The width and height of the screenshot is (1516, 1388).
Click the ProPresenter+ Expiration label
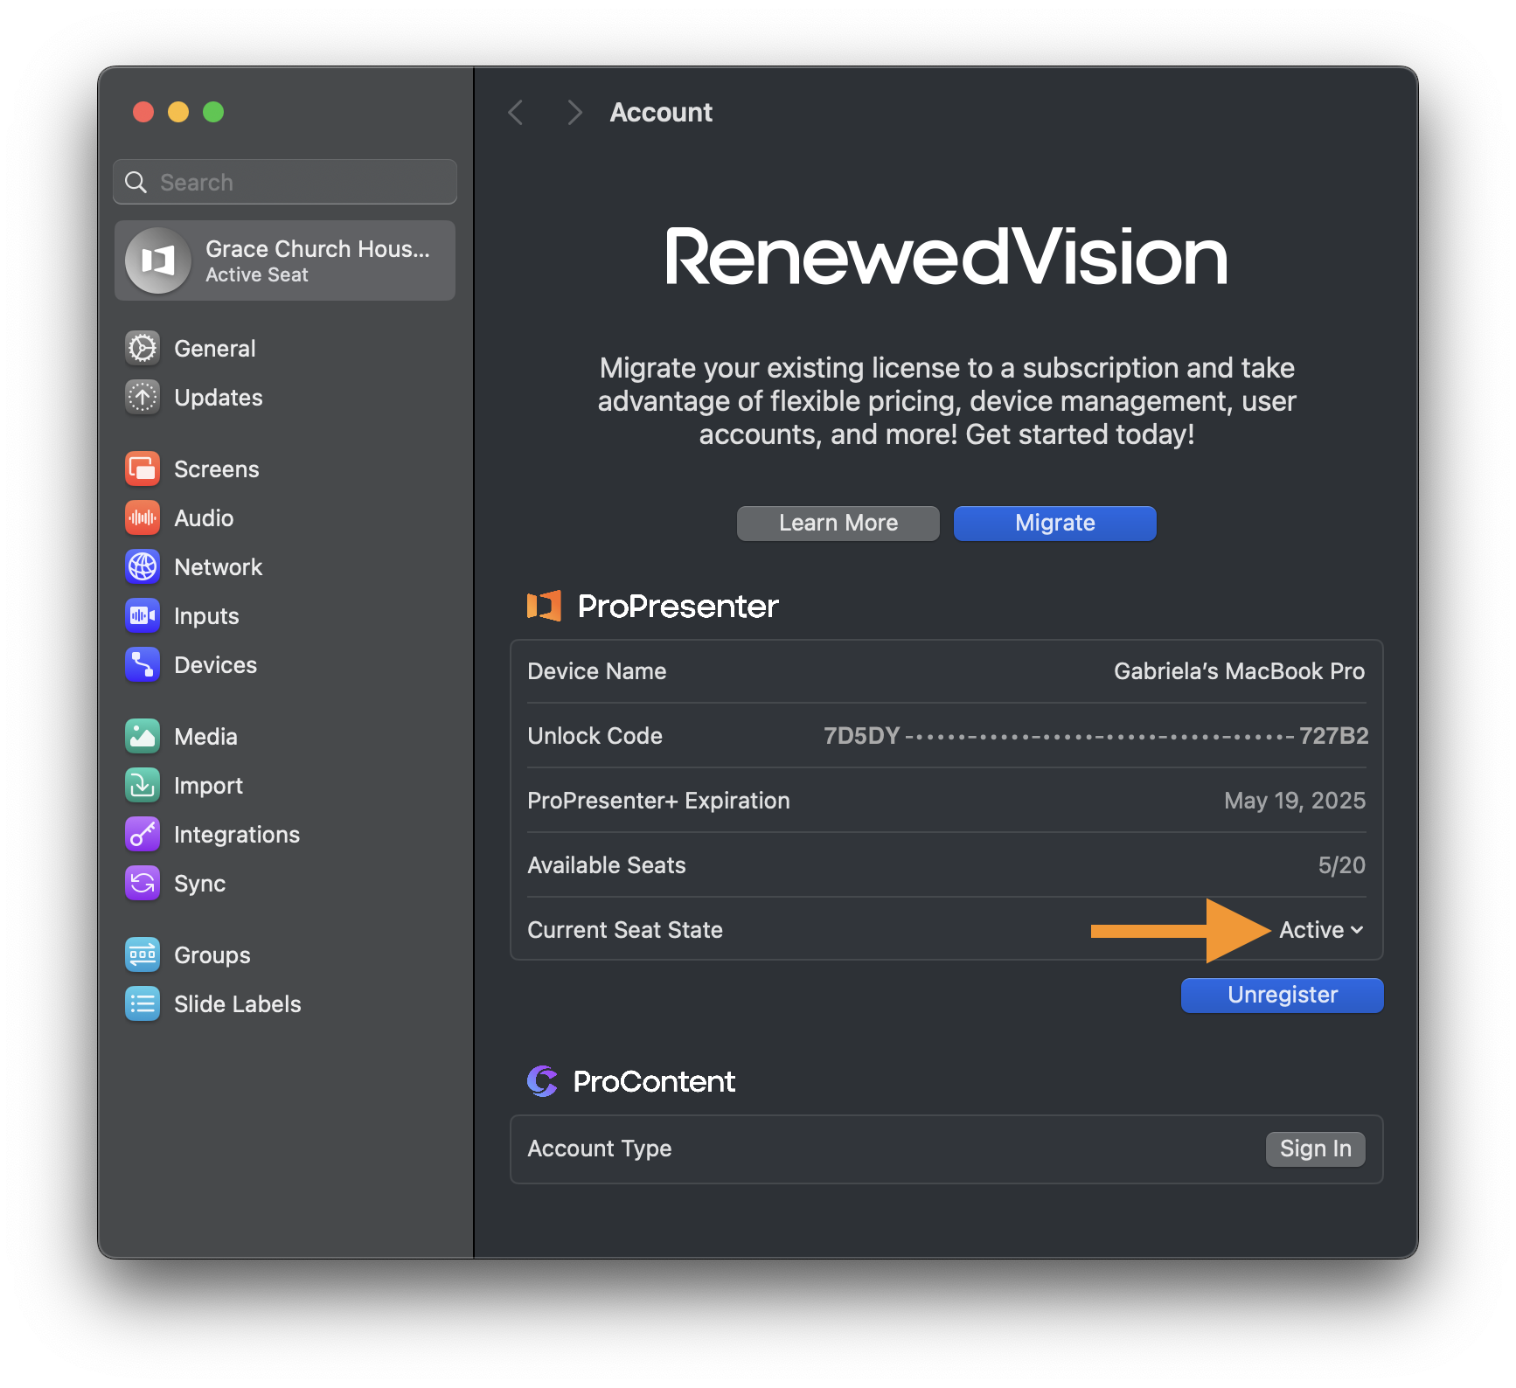click(x=658, y=801)
